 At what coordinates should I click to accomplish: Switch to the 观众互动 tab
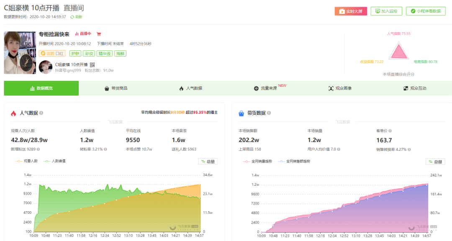tap(414, 88)
